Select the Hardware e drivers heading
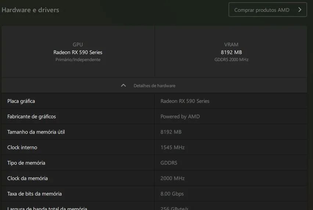313x210 pixels. (x=30, y=10)
